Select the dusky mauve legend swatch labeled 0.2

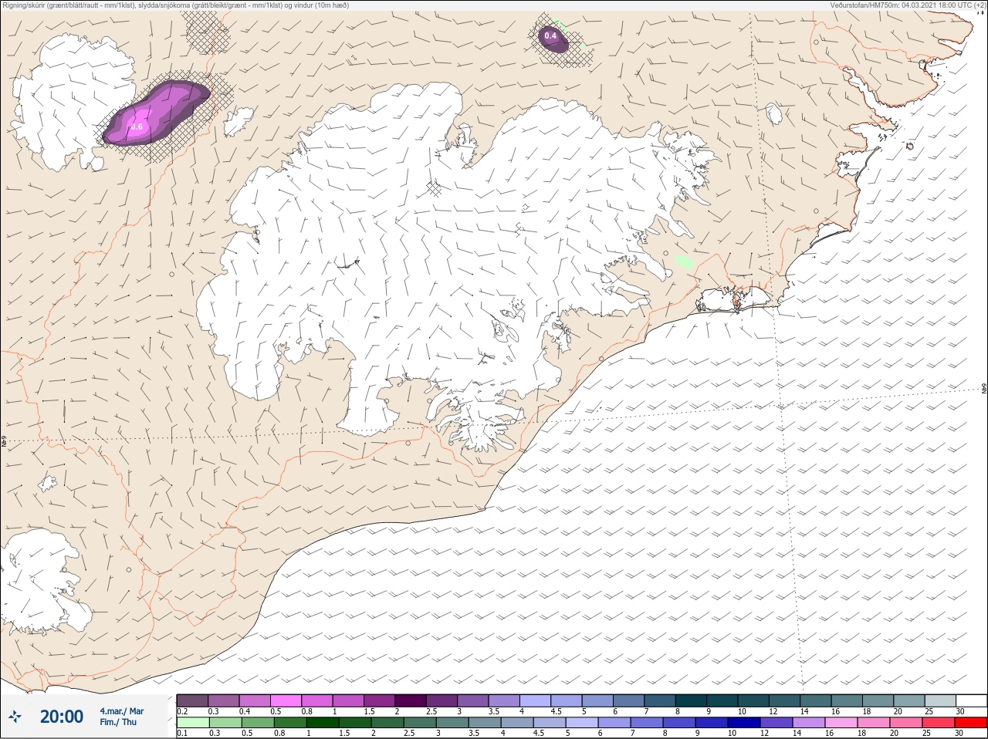(192, 700)
